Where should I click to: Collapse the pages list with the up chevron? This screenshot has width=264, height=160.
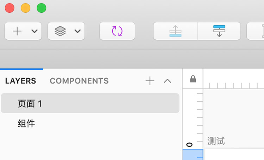click(167, 81)
